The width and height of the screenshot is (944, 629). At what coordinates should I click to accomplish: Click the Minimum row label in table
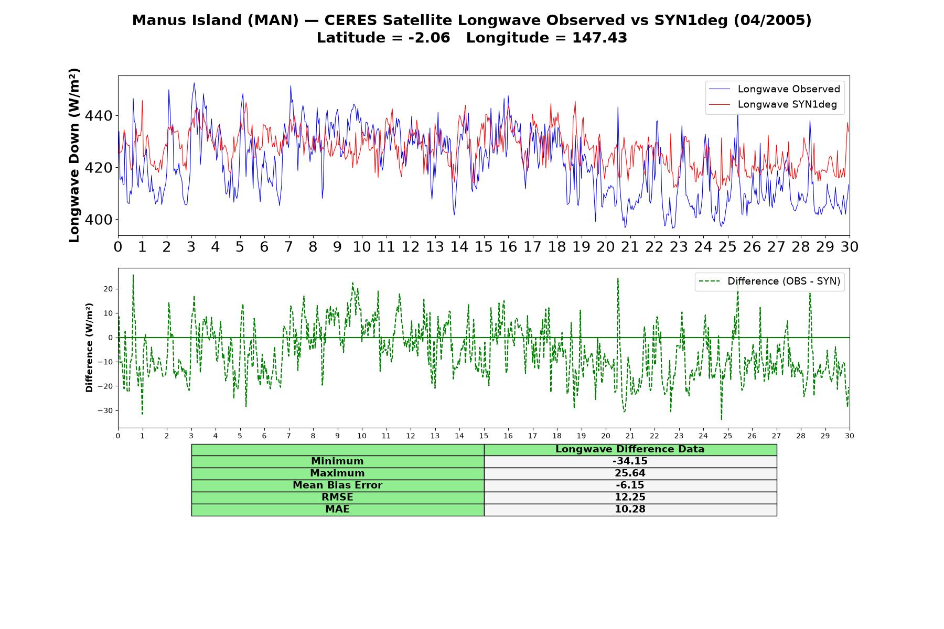tap(337, 461)
